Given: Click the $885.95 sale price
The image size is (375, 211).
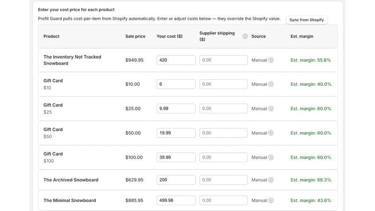Looking at the screenshot, I should point(135,201).
